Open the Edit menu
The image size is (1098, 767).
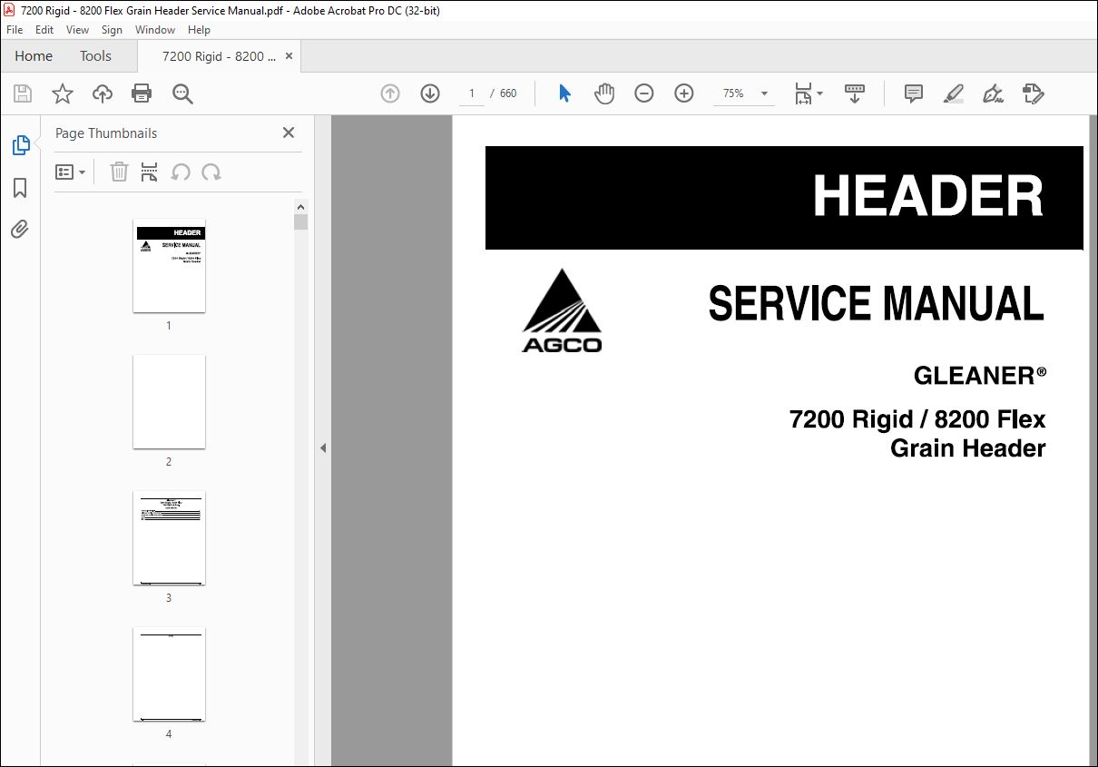point(44,30)
